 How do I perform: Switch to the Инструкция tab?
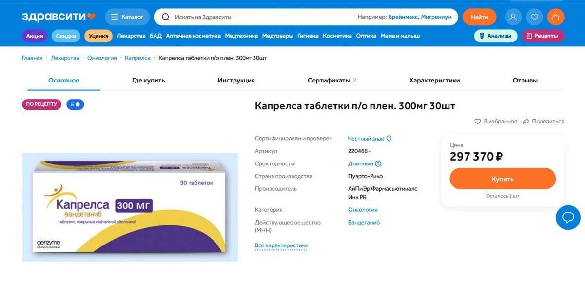[236, 81]
